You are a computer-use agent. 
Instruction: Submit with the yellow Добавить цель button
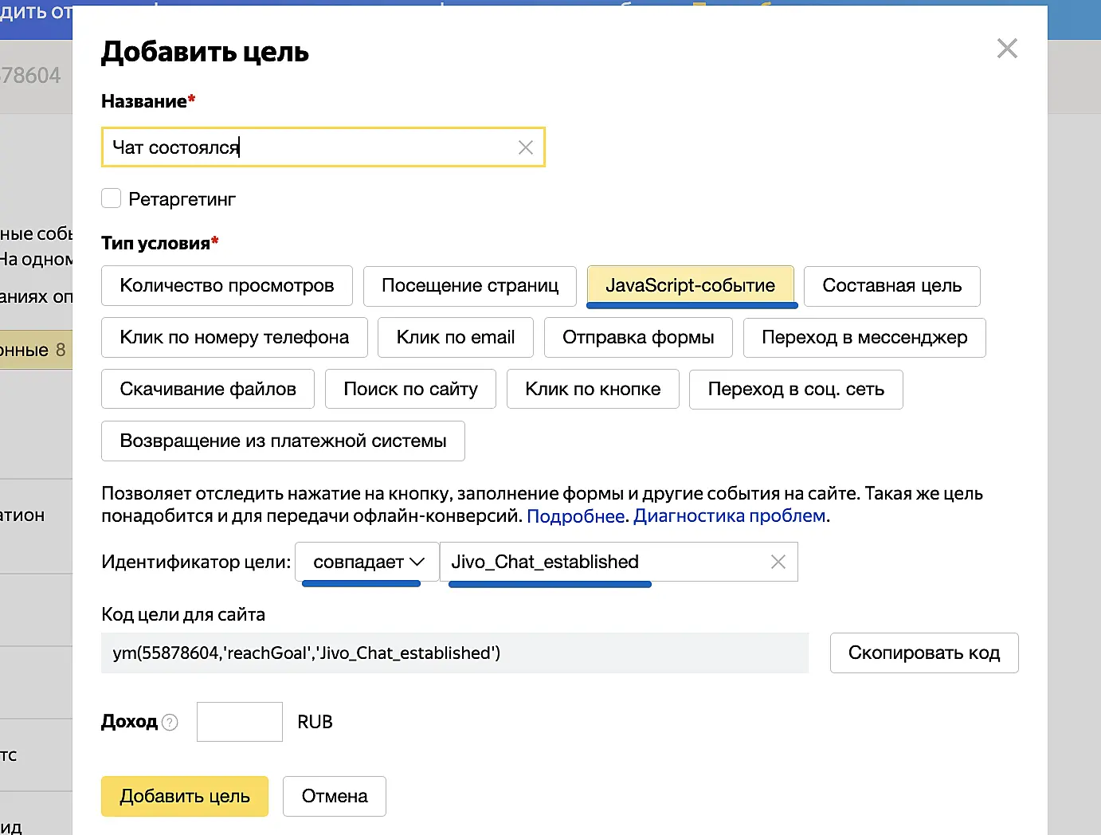(185, 796)
